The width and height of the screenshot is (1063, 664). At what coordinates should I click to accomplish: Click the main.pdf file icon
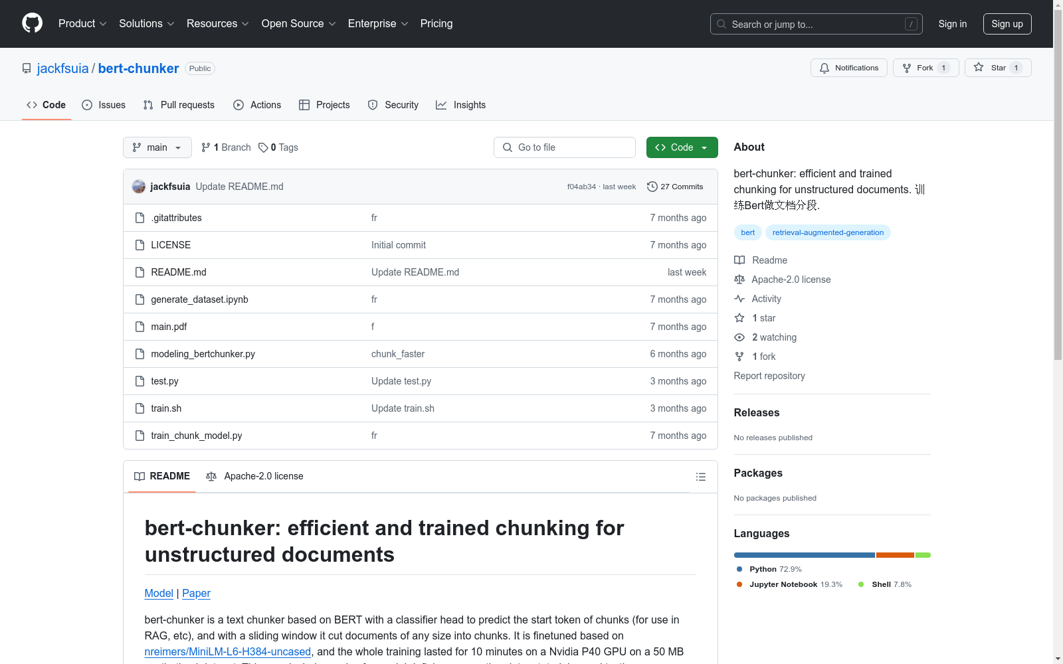pyautogui.click(x=140, y=327)
